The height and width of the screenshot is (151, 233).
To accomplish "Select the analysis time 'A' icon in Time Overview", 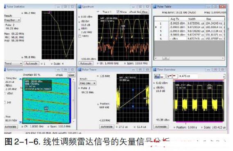I will tap(157, 77).
